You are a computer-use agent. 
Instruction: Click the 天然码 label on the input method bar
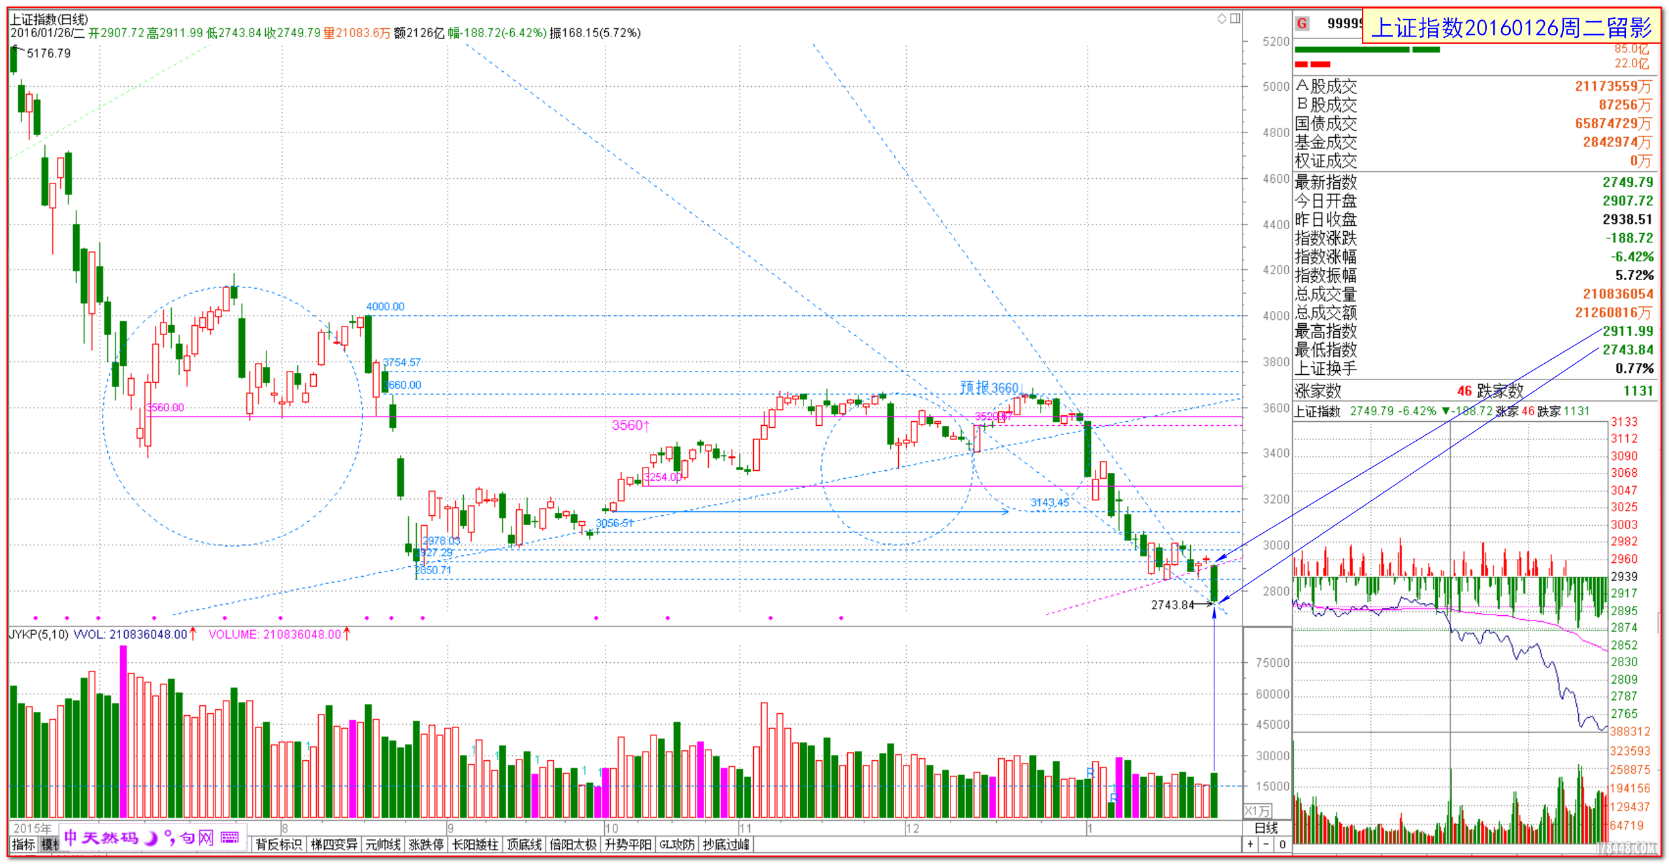[x=110, y=838]
